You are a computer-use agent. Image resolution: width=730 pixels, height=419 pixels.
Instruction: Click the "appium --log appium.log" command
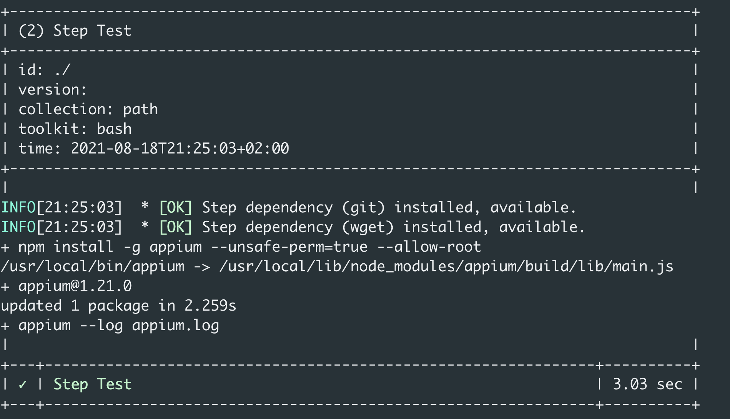click(x=118, y=325)
